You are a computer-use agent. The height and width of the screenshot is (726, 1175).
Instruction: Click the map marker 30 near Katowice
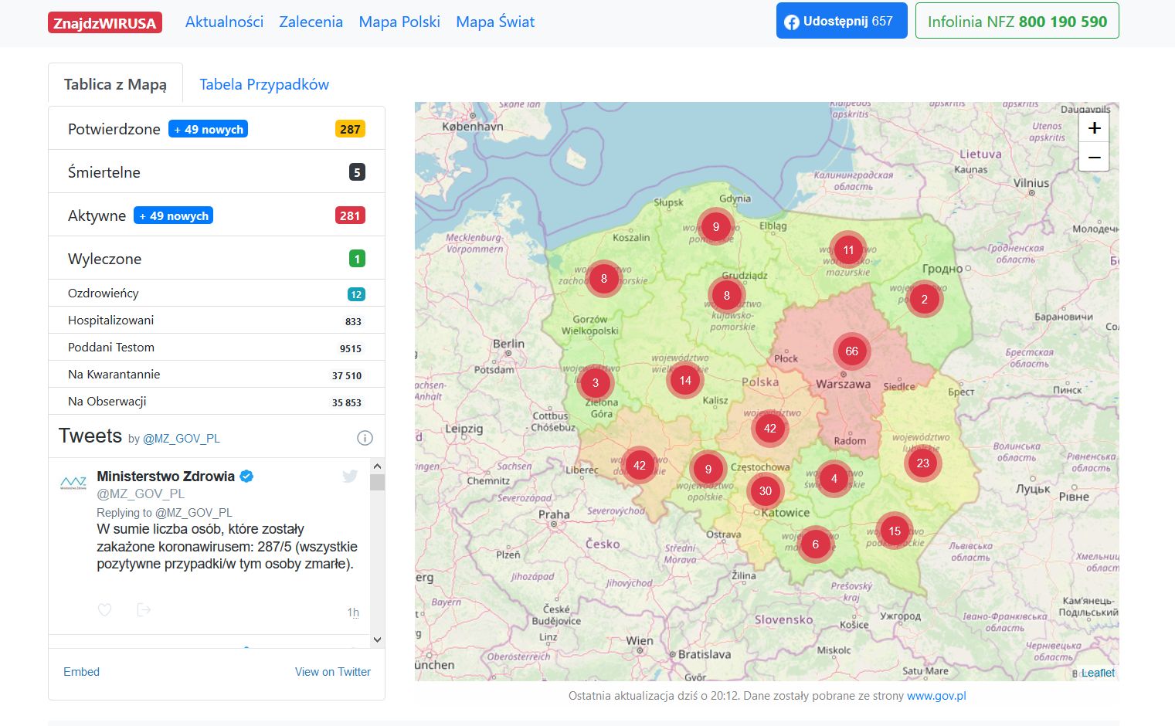[765, 490]
